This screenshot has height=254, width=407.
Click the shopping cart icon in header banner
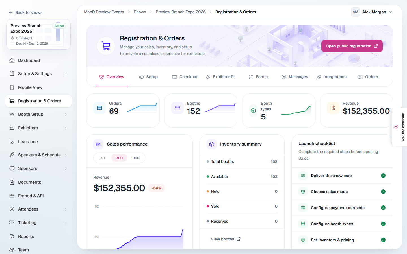click(x=106, y=46)
